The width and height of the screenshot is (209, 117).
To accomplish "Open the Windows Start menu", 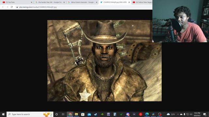I will pyautogui.click(x=3, y=114).
